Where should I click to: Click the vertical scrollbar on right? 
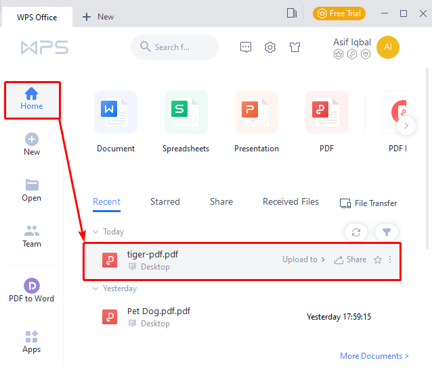click(x=427, y=158)
